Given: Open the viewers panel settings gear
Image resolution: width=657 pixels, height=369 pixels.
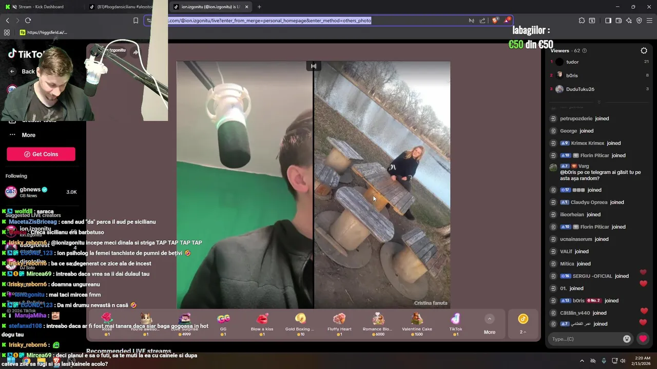Looking at the screenshot, I should 644,51.
